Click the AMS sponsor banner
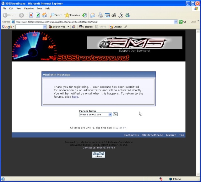Image resolution: width=201 pixels, height=182 pixels. tap(134, 43)
